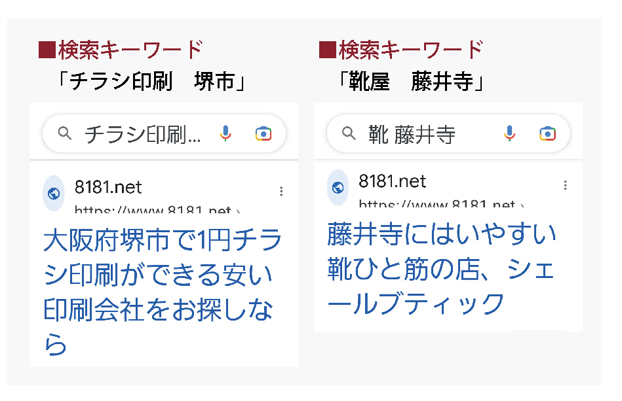Open Google Lens camera in チラシ印刷 search bar
The height and width of the screenshot is (401, 622).
point(263,134)
